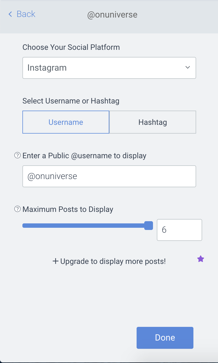Click the help icon beside Enter a Public @username
This screenshot has width=218, height=363.
click(17, 156)
